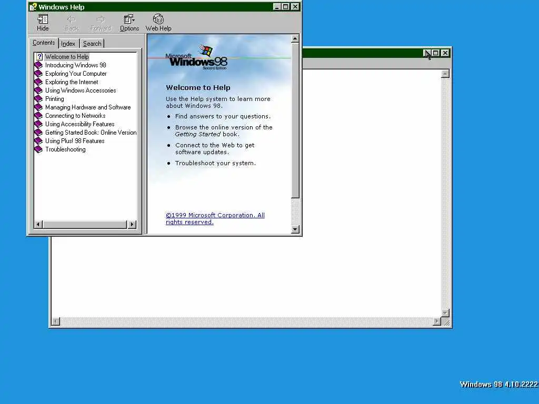Click the contents pane horizontal scrollbar thumb
The width and height of the screenshot is (539, 404).
[85, 224]
